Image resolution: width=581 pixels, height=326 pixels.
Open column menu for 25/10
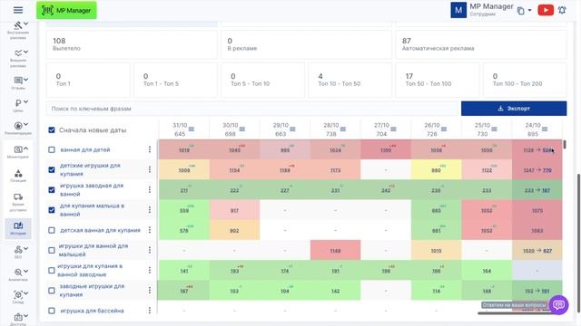(494, 129)
